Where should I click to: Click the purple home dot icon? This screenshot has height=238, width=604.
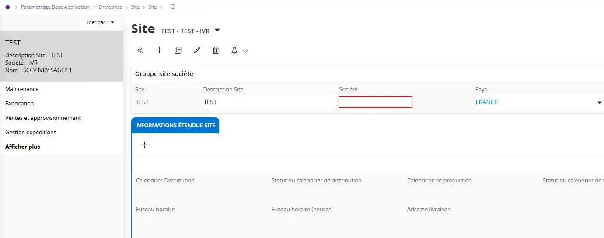[x=7, y=7]
